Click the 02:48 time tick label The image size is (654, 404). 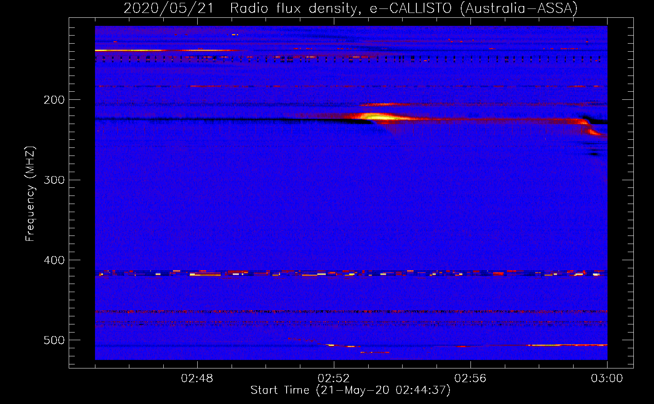pyautogui.click(x=197, y=379)
